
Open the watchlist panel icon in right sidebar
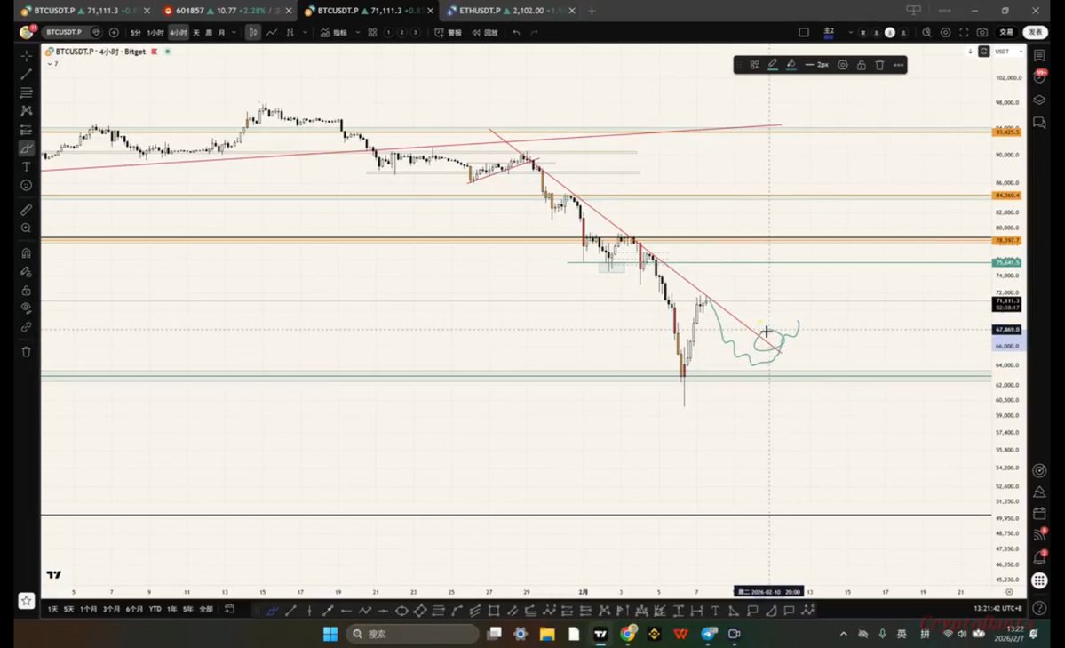(1039, 55)
